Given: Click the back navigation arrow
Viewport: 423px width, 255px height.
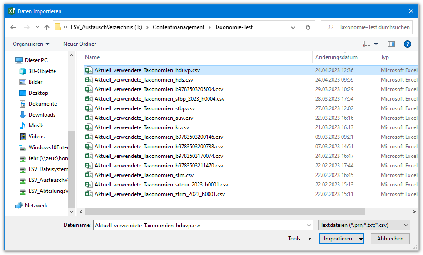Looking at the screenshot, I should pos(13,27).
